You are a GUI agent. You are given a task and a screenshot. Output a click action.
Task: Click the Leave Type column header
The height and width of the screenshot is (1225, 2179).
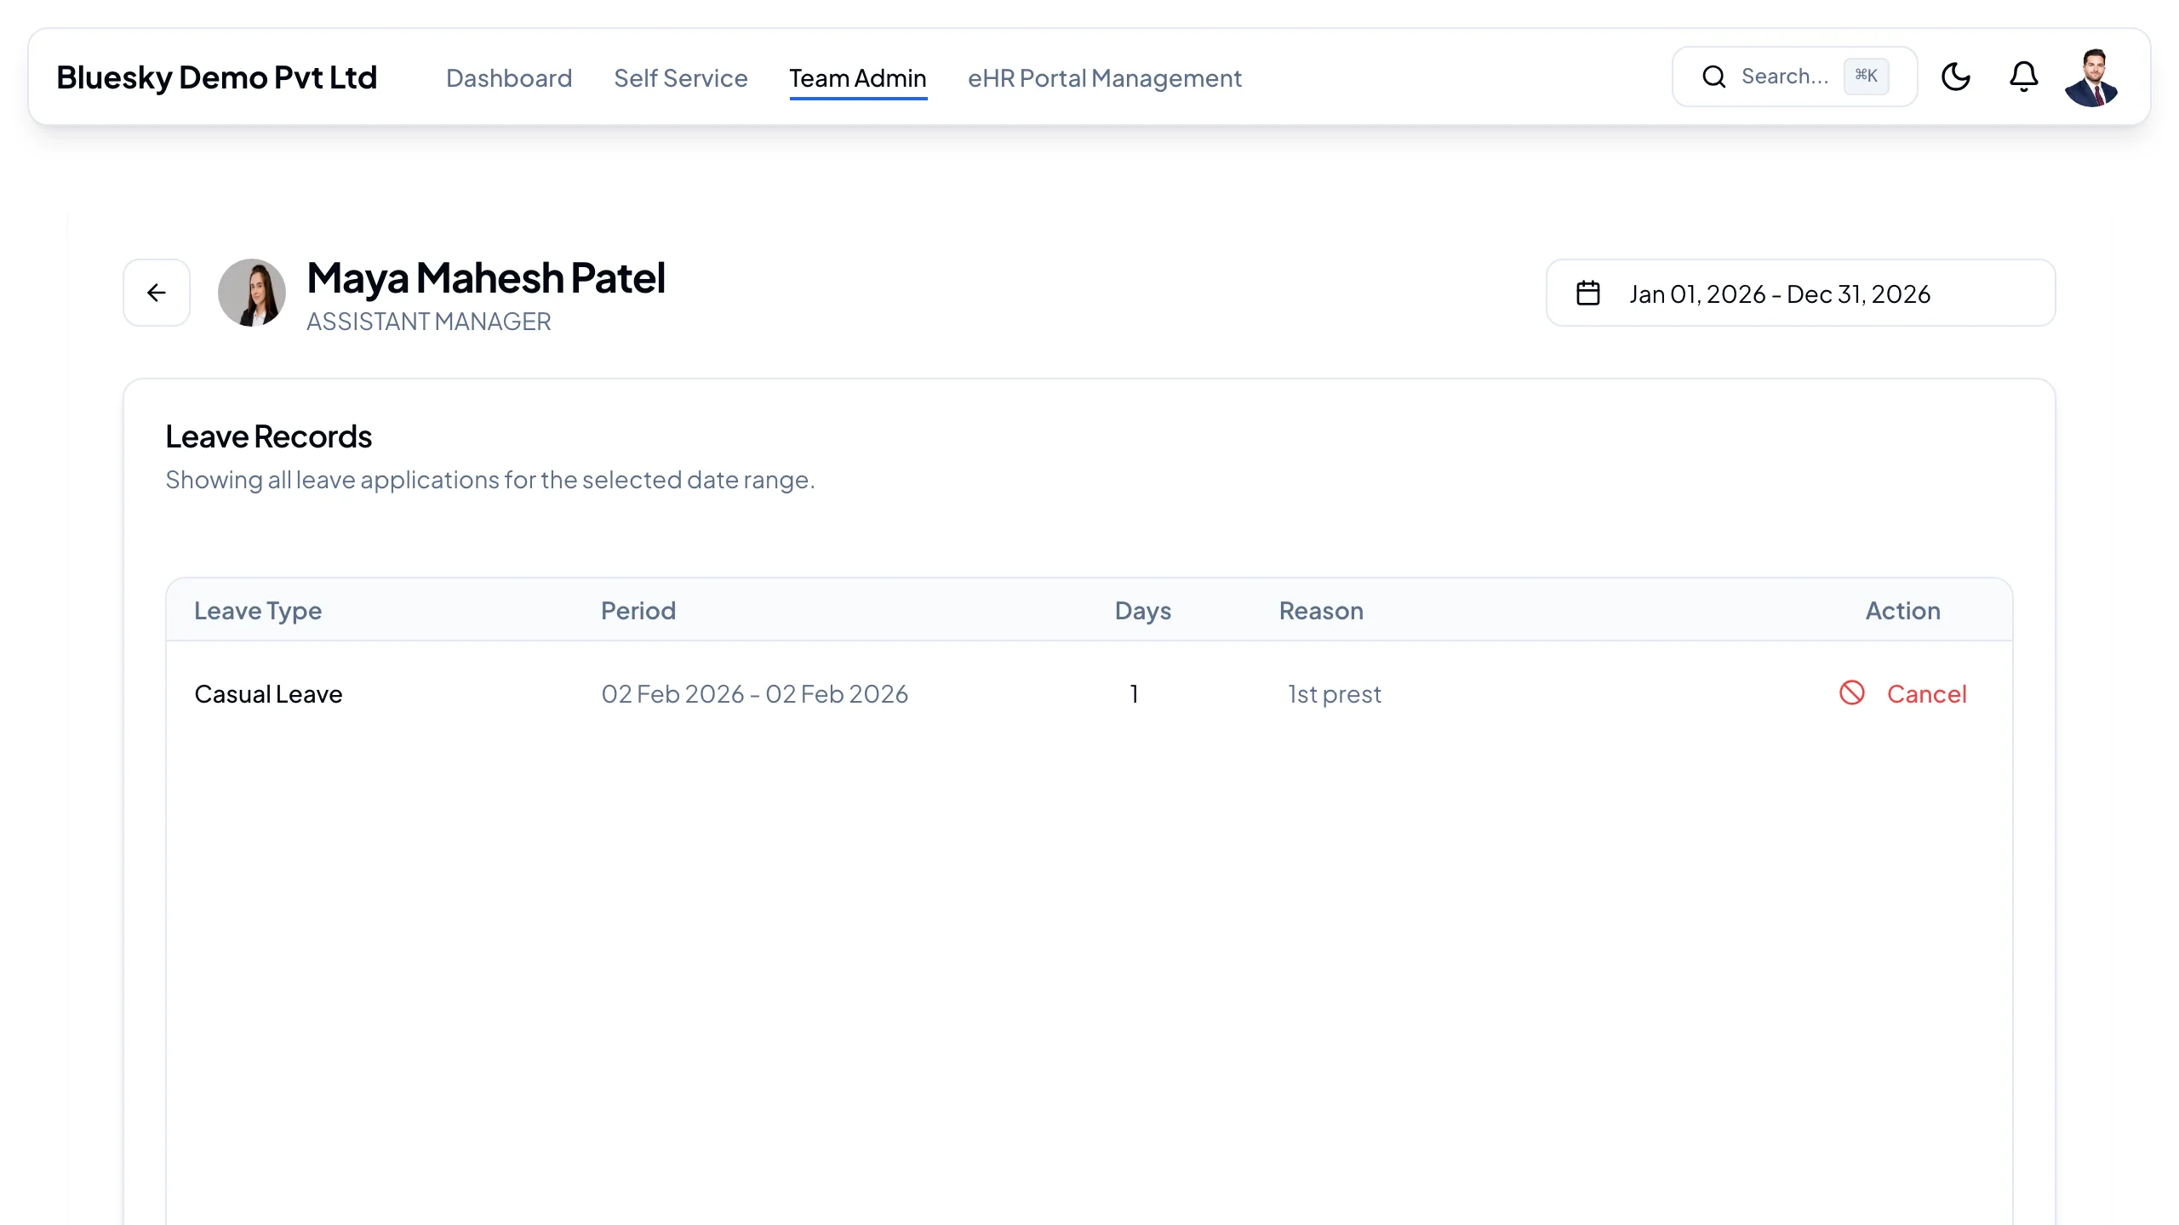258,611
